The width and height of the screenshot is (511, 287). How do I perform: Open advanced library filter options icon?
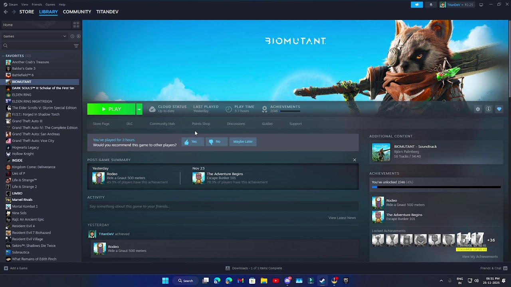[76, 46]
